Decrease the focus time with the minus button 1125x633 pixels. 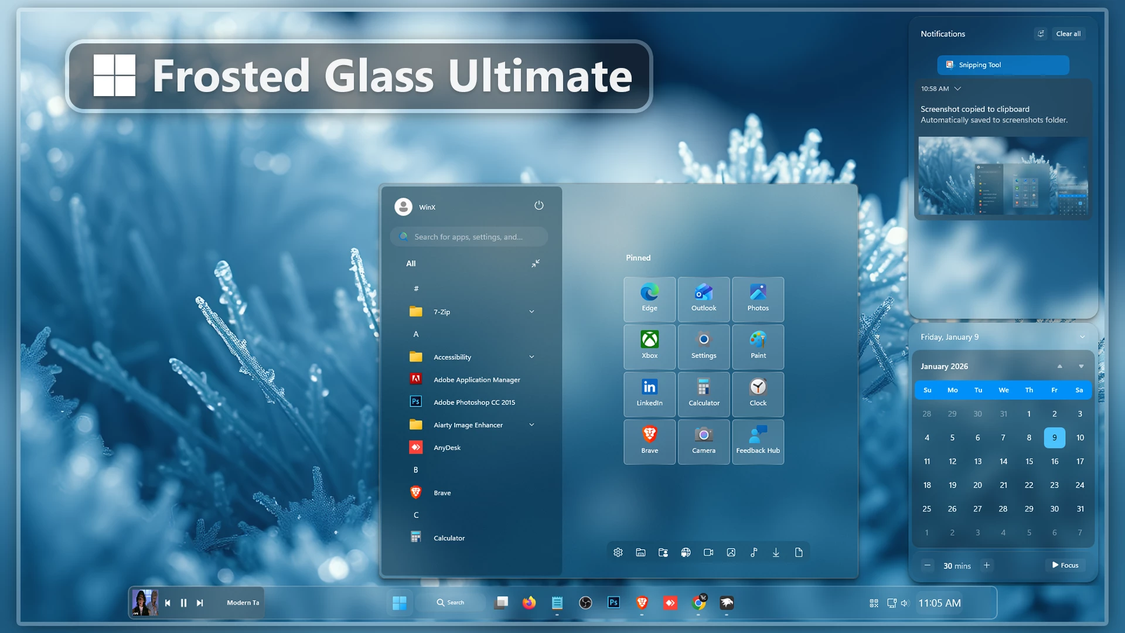pyautogui.click(x=927, y=565)
